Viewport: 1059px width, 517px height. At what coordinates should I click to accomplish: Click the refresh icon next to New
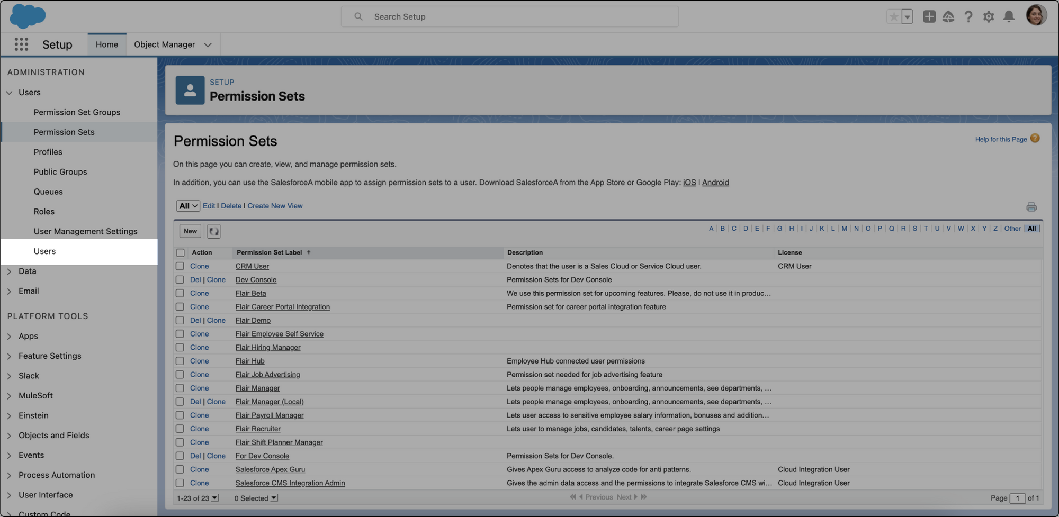click(213, 231)
